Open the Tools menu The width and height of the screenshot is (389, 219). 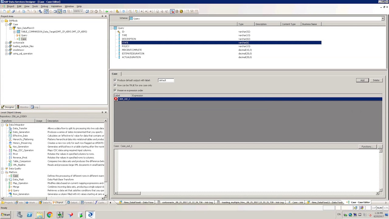(x=35, y=6)
